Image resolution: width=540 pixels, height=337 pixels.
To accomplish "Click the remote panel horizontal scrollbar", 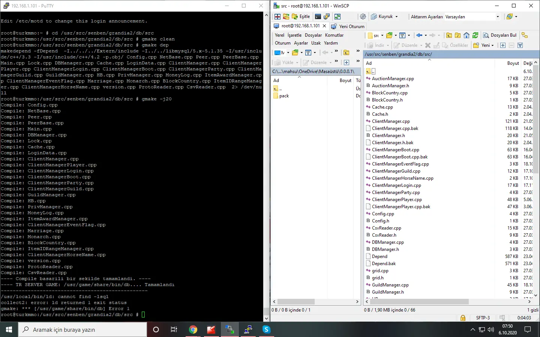I will point(419,301).
